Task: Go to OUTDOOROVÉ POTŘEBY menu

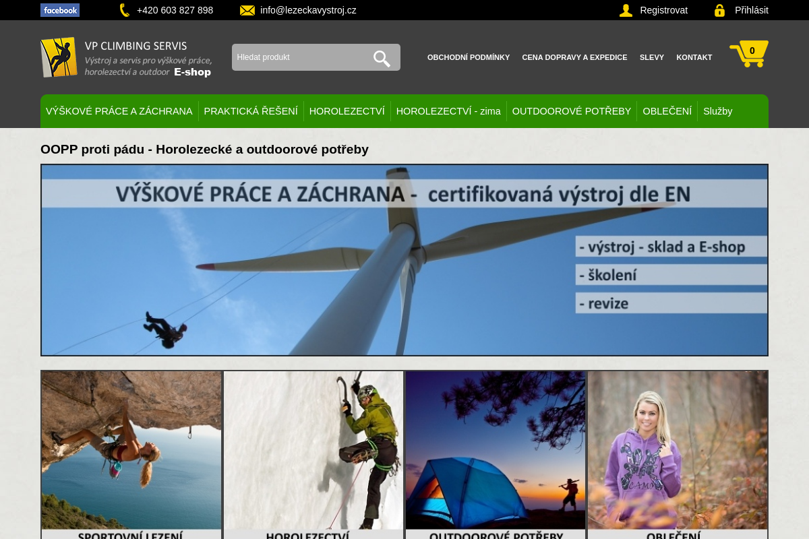Action: coord(572,111)
